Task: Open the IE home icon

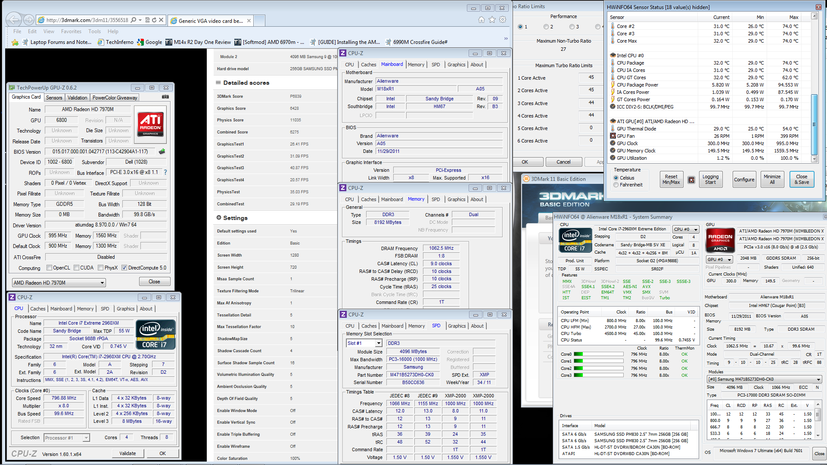Action: [x=481, y=20]
